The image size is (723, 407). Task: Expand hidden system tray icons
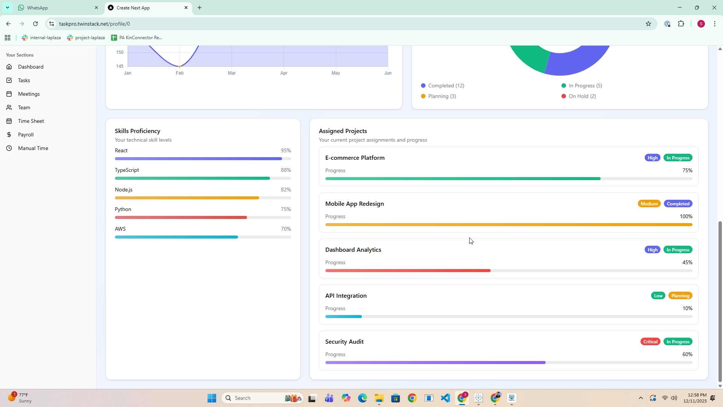(x=641, y=398)
